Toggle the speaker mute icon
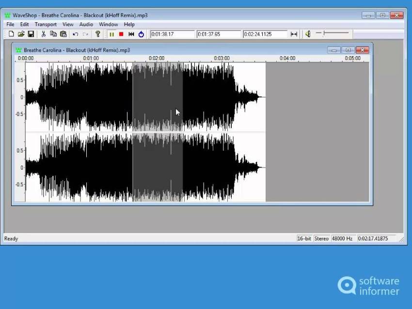 pyautogui.click(x=308, y=34)
